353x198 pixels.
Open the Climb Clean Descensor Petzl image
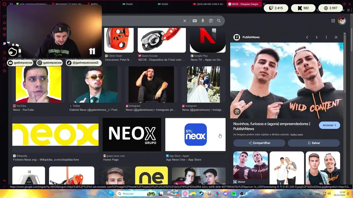119,40
